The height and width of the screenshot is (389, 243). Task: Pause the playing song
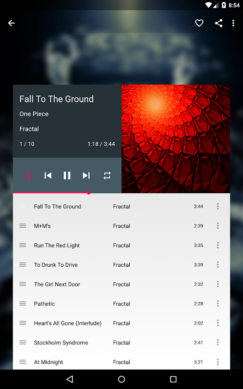[x=67, y=175]
